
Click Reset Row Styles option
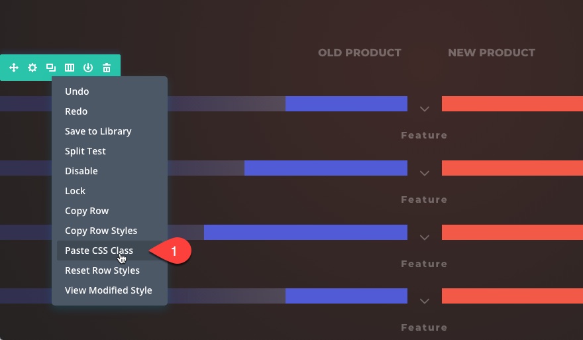tap(102, 270)
